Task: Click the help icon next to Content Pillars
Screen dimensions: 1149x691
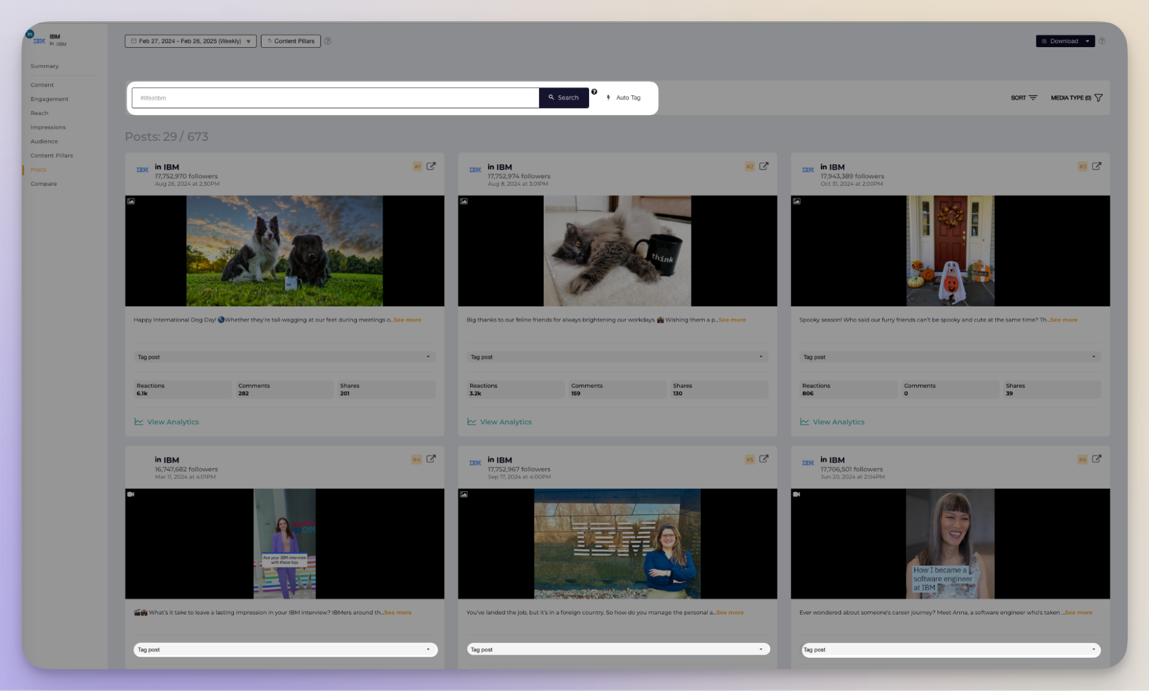Action: pyautogui.click(x=328, y=41)
